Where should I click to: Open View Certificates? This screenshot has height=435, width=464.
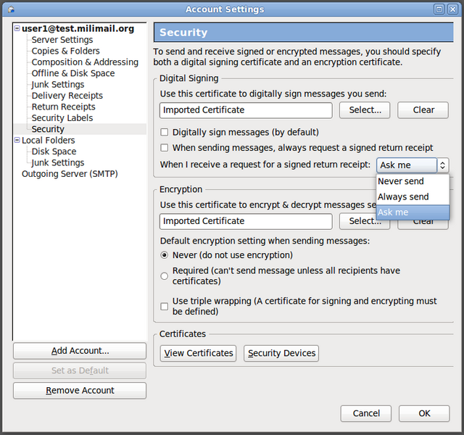tap(199, 353)
